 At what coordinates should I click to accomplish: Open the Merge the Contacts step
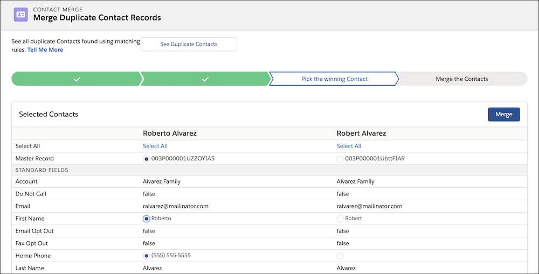tap(462, 79)
